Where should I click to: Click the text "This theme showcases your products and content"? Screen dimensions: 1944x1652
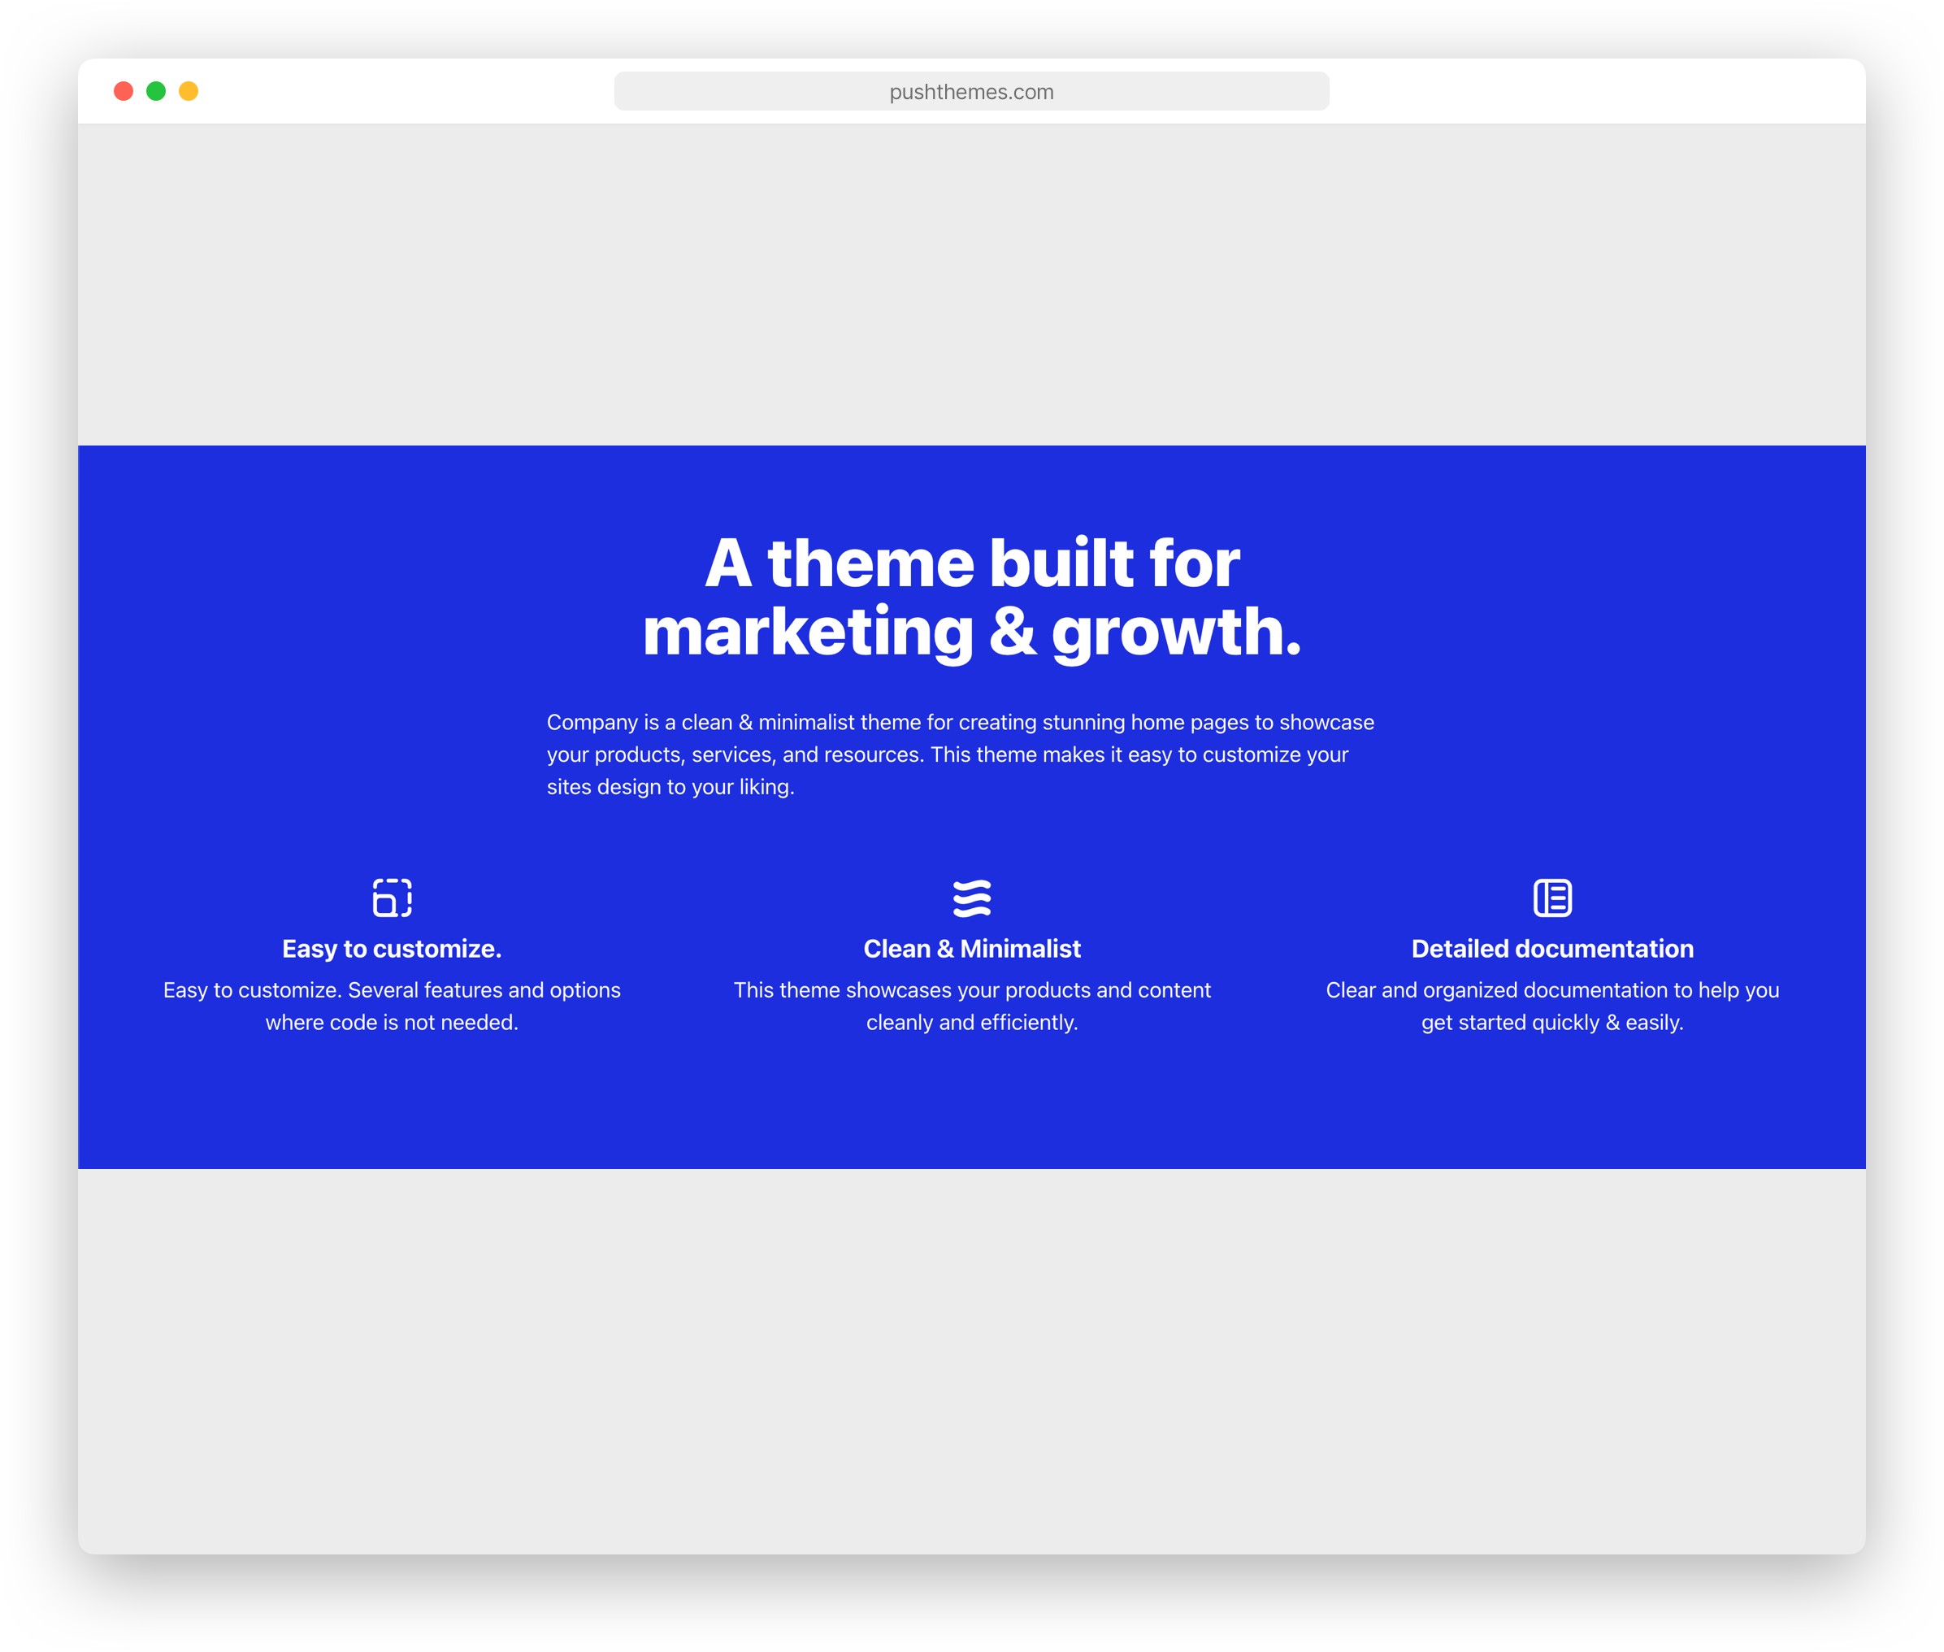point(971,991)
